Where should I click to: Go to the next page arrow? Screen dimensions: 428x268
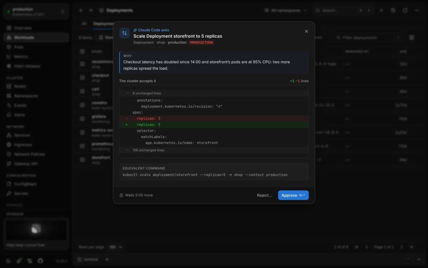(x=402, y=247)
